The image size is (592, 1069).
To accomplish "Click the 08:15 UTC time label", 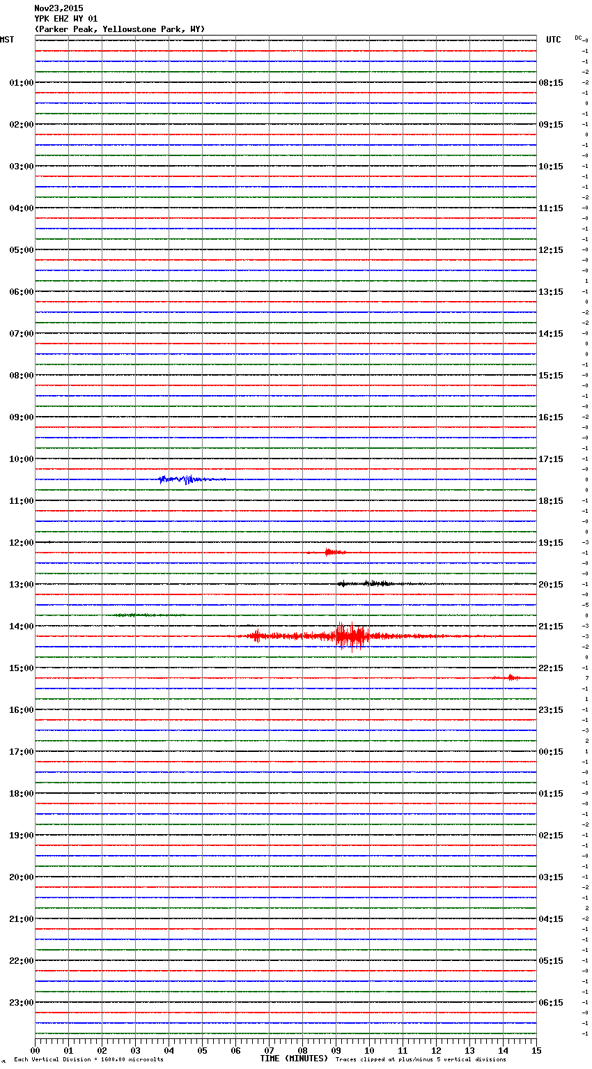I will (x=551, y=83).
